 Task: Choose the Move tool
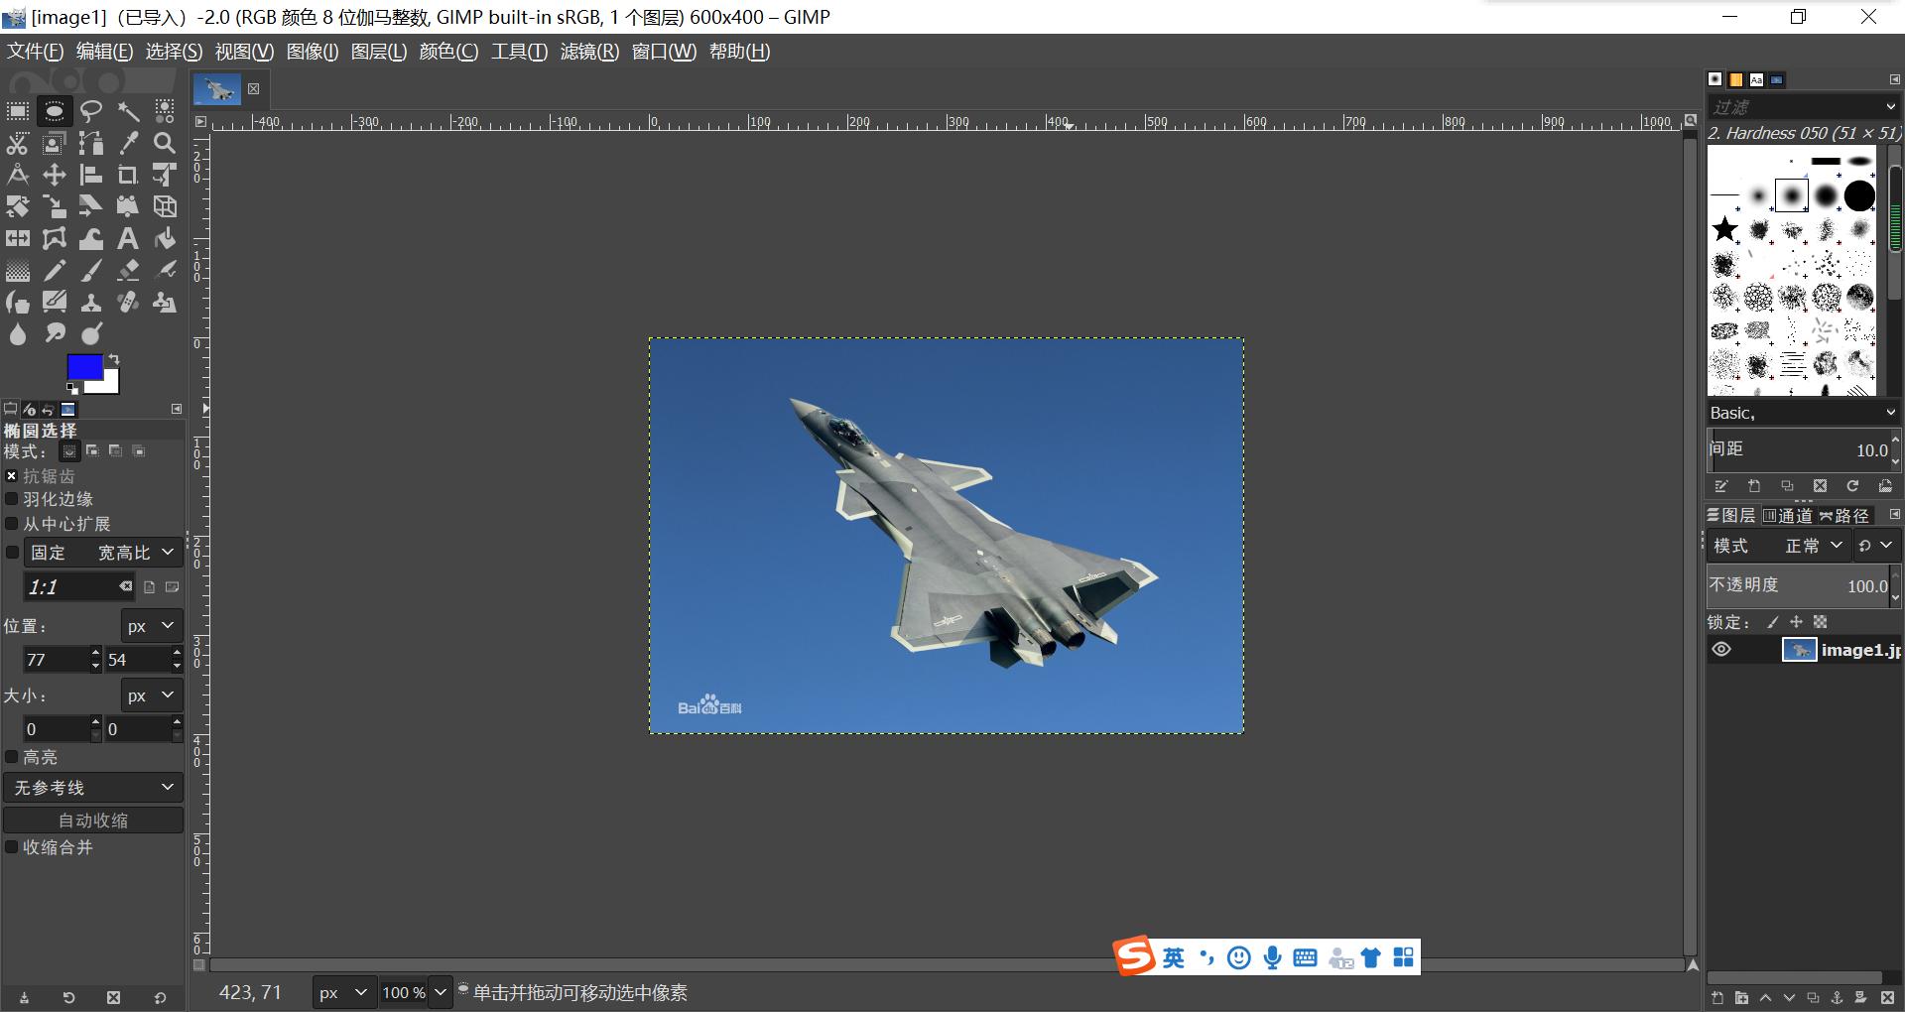pyautogui.click(x=55, y=175)
